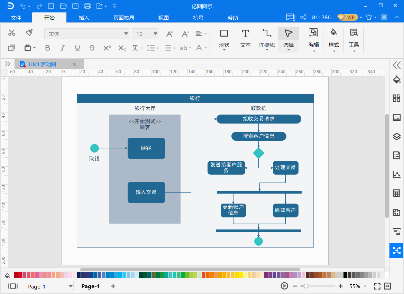
Task: Click the Save disk icon in title bar
Action: click(x=75, y=6)
